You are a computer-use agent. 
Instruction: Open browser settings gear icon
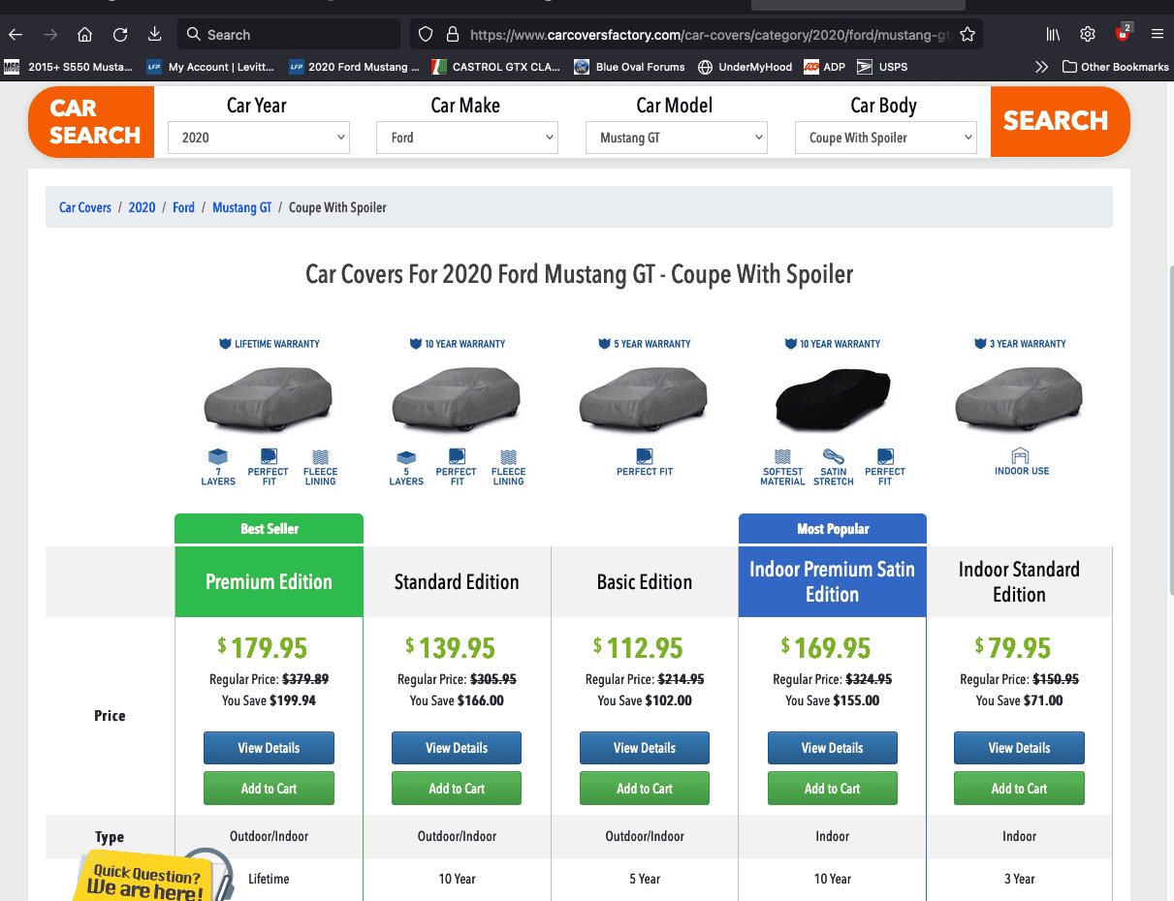[x=1088, y=35]
